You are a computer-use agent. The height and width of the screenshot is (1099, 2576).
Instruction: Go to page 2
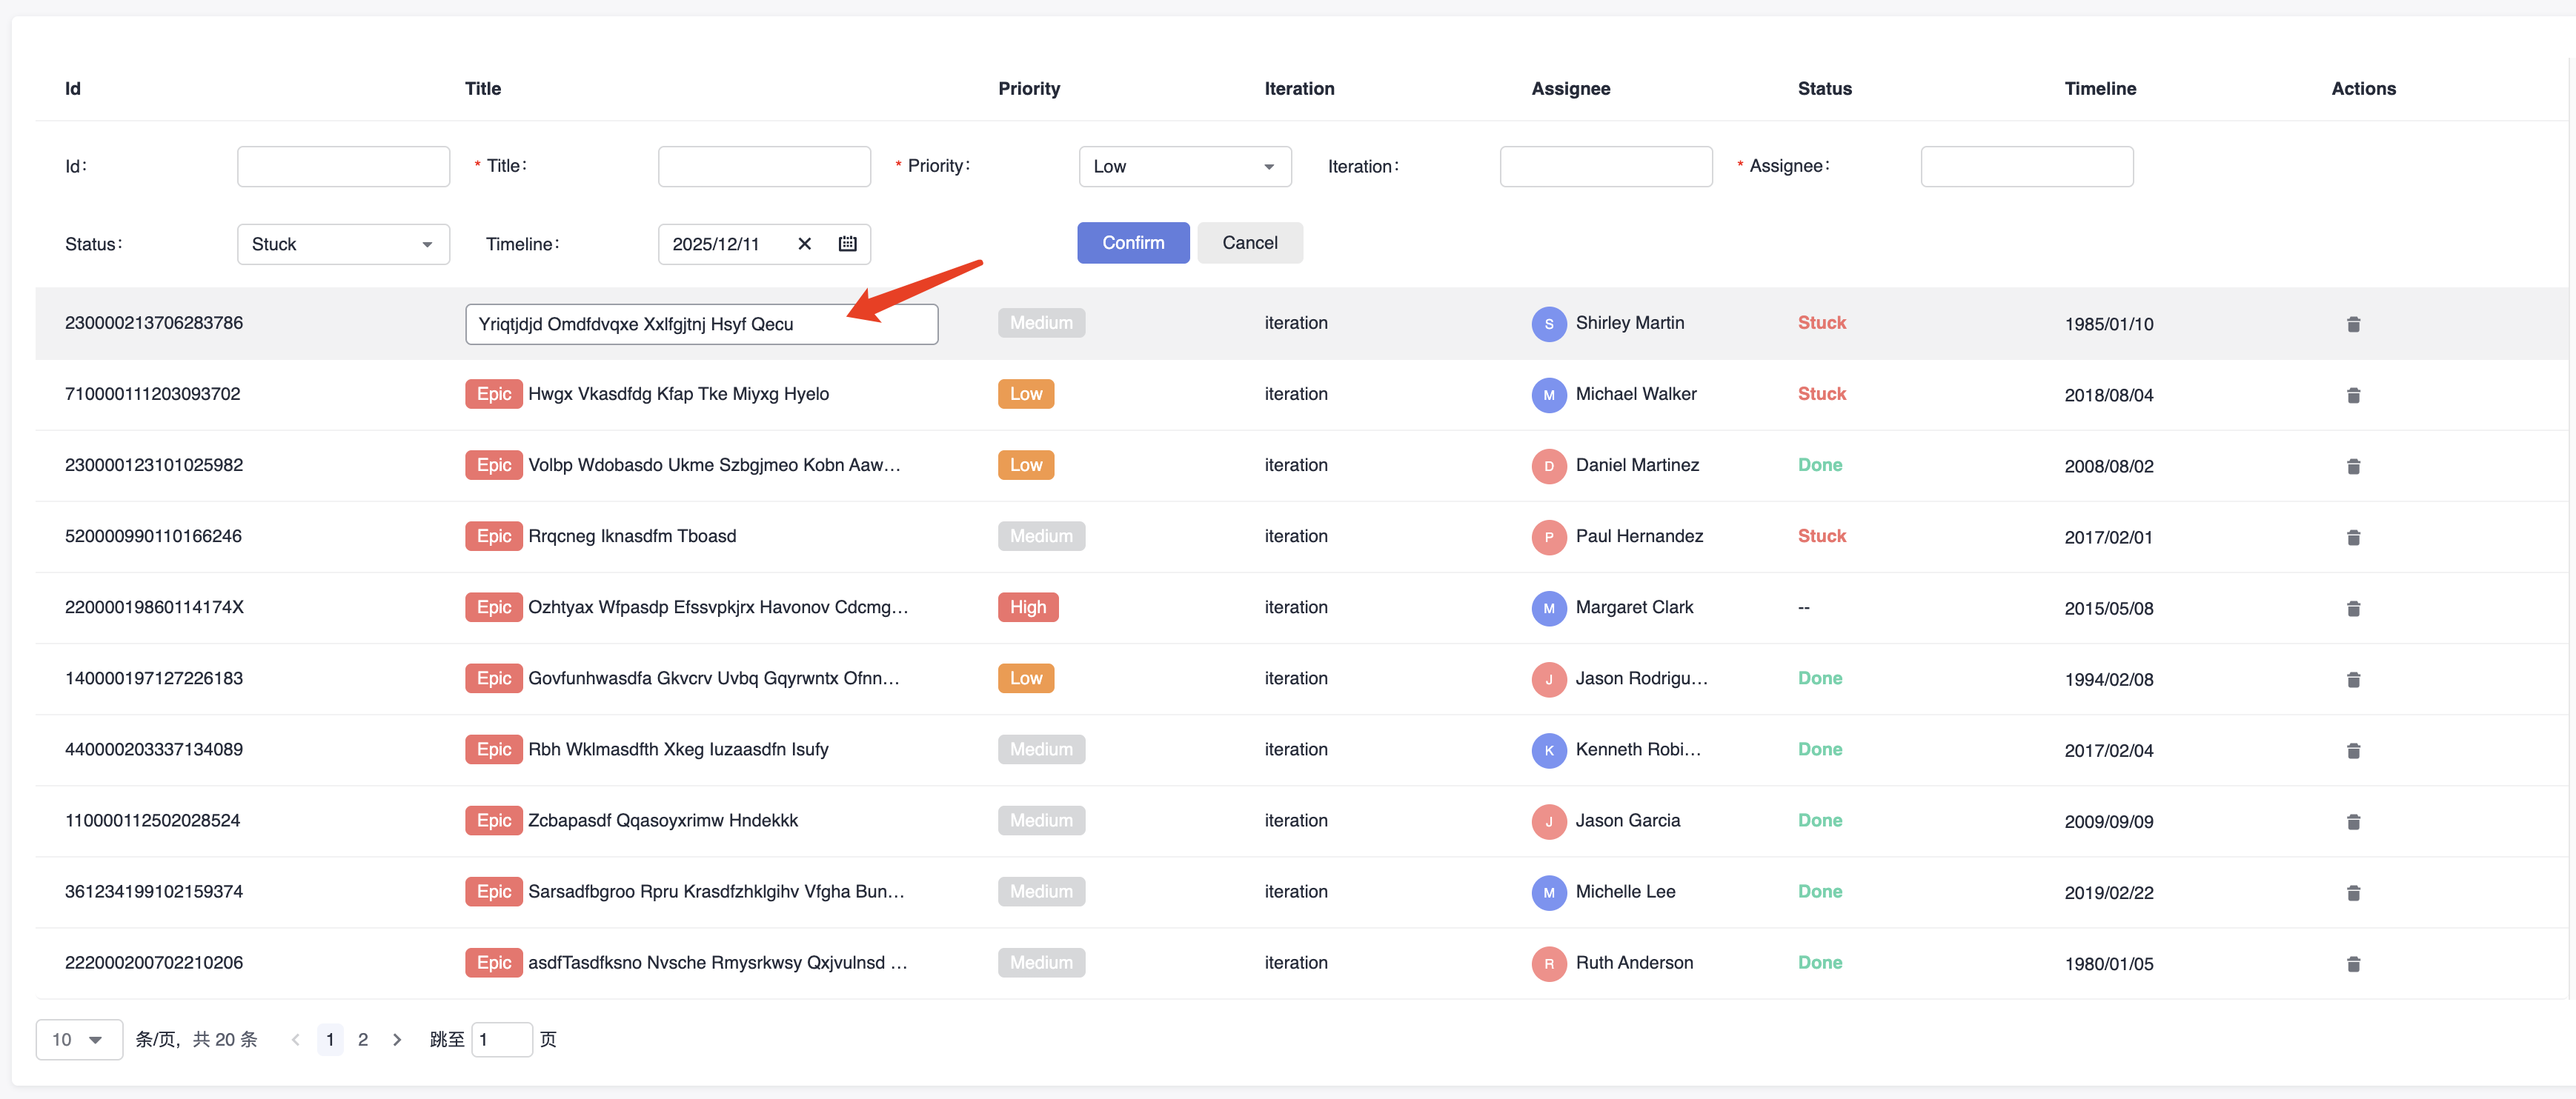point(363,1040)
